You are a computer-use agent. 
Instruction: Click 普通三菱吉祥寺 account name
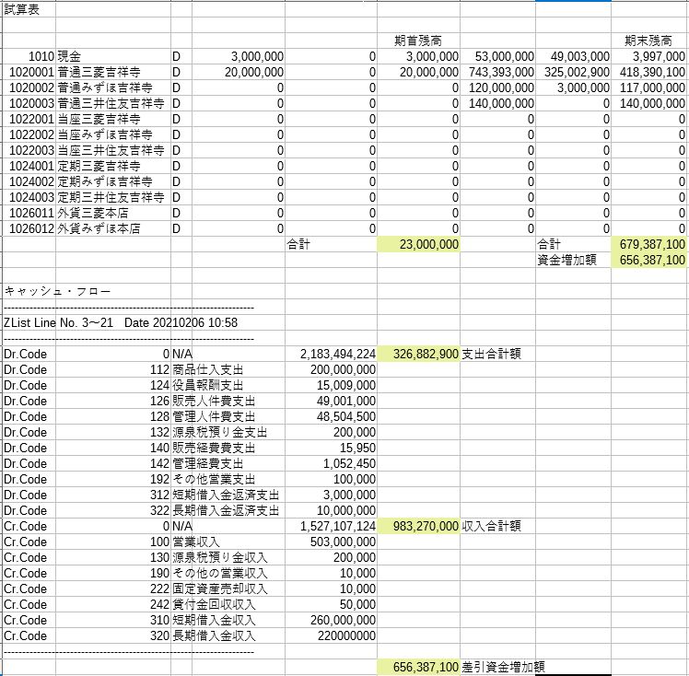point(99,72)
